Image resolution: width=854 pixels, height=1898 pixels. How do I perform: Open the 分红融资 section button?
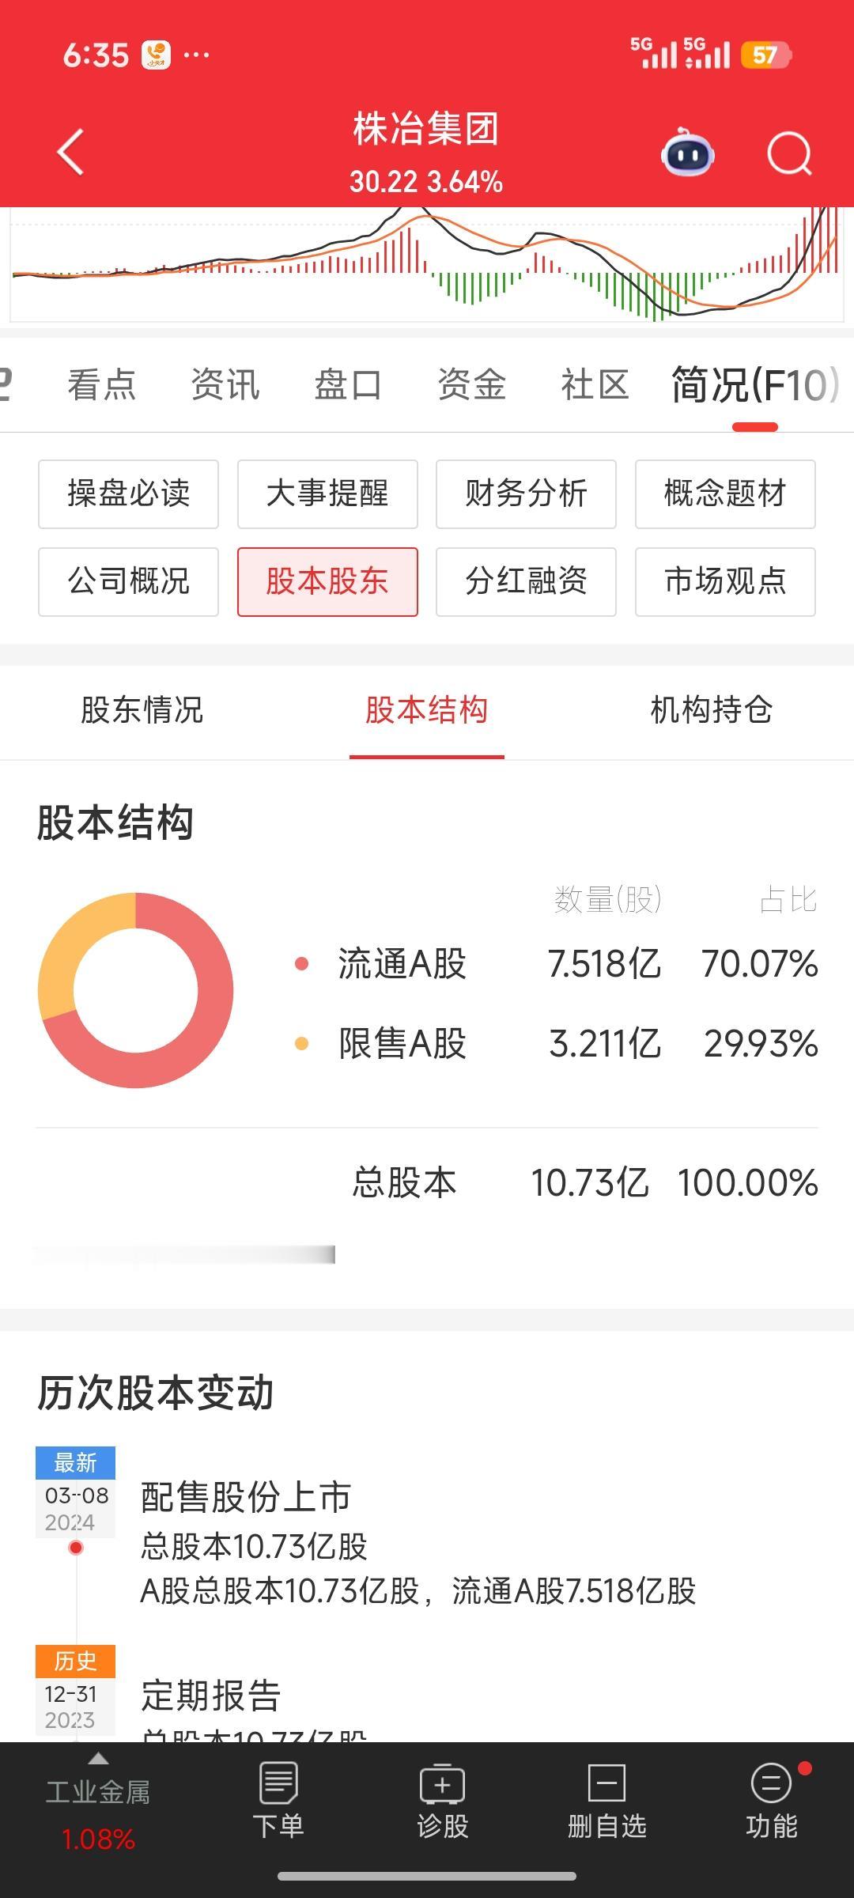click(x=526, y=582)
